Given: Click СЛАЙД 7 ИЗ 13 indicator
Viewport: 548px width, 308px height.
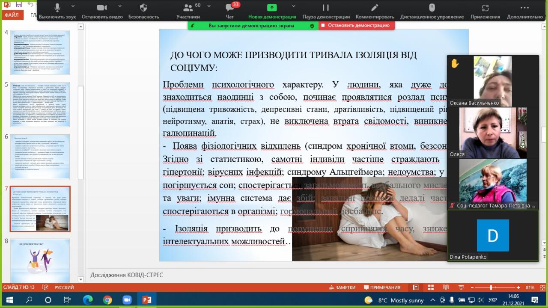Looking at the screenshot, I should tap(18, 287).
